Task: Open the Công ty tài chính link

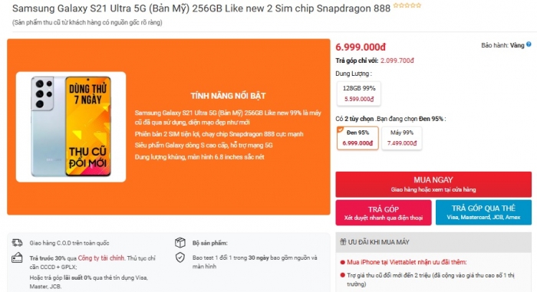Action: [x=101, y=258]
